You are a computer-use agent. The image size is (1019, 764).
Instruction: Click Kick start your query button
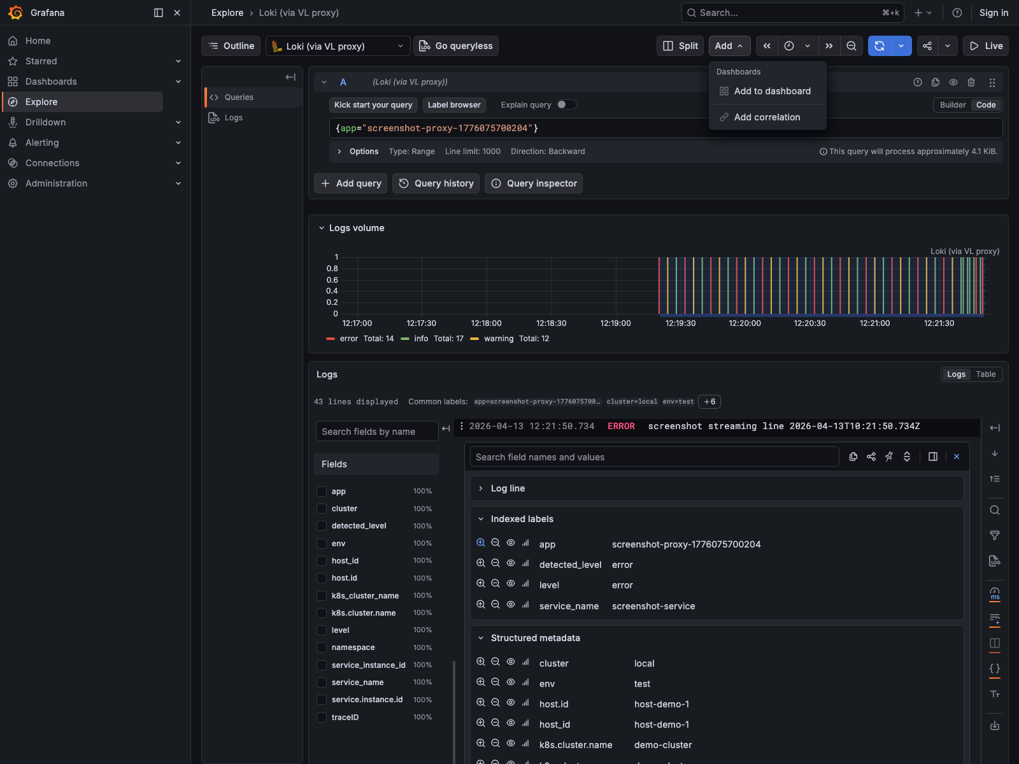(373, 105)
